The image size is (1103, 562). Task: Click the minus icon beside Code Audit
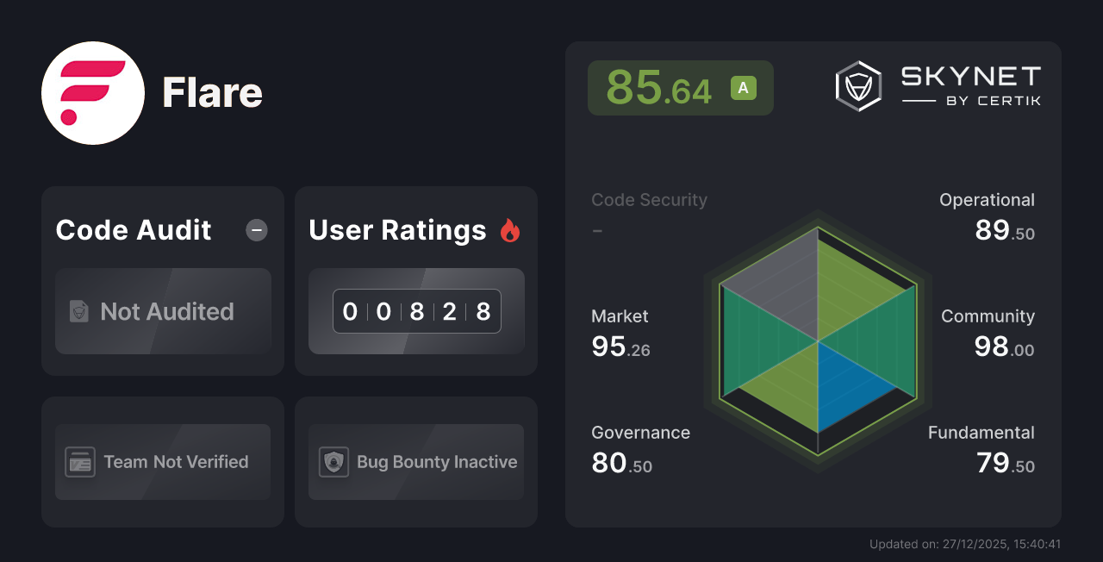(x=256, y=230)
